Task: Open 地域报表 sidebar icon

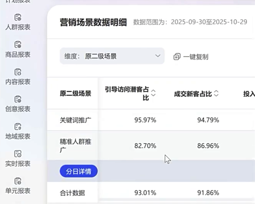Action: coord(18,127)
